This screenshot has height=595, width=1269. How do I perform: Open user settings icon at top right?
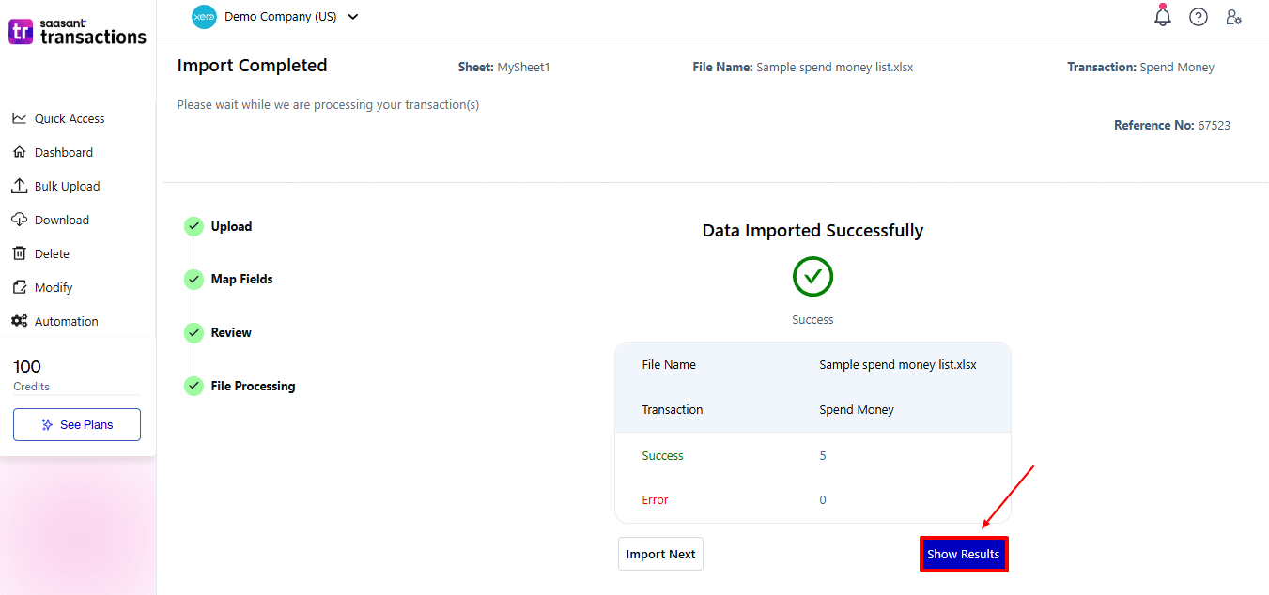coord(1234,17)
